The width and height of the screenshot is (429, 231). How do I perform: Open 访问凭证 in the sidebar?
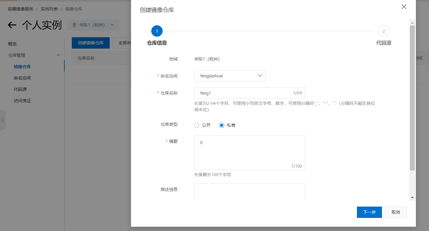coord(22,101)
